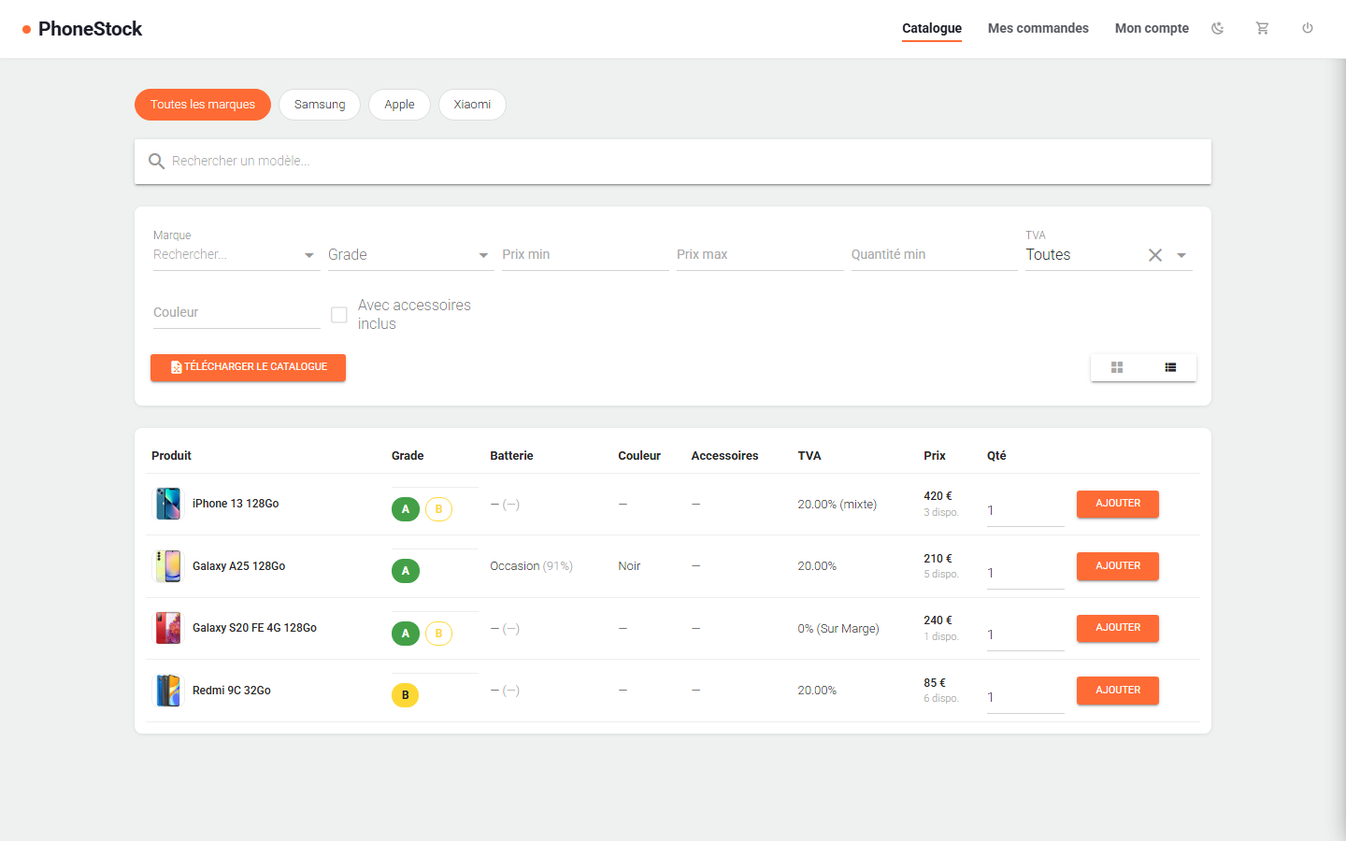Filter by Samsung brand
Image resolution: width=1346 pixels, height=841 pixels.
click(x=320, y=105)
